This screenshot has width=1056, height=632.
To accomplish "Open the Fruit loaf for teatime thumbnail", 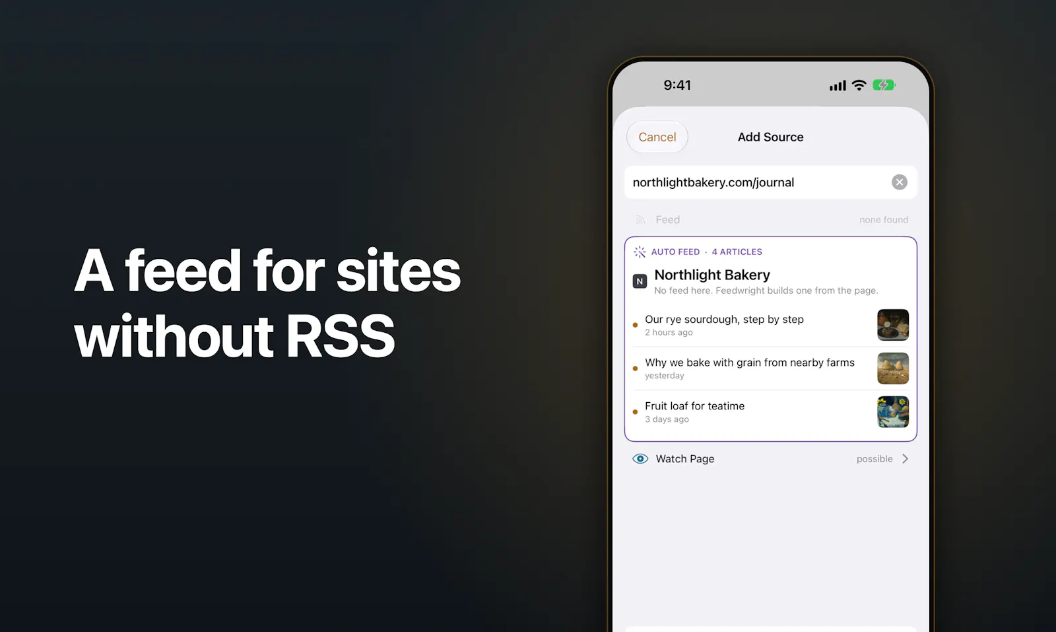I will point(892,412).
